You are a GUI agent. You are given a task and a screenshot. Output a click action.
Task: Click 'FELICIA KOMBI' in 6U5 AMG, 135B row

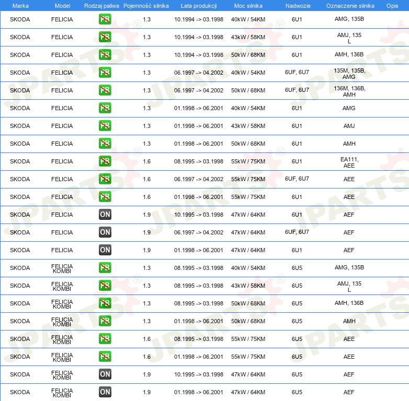(62, 268)
